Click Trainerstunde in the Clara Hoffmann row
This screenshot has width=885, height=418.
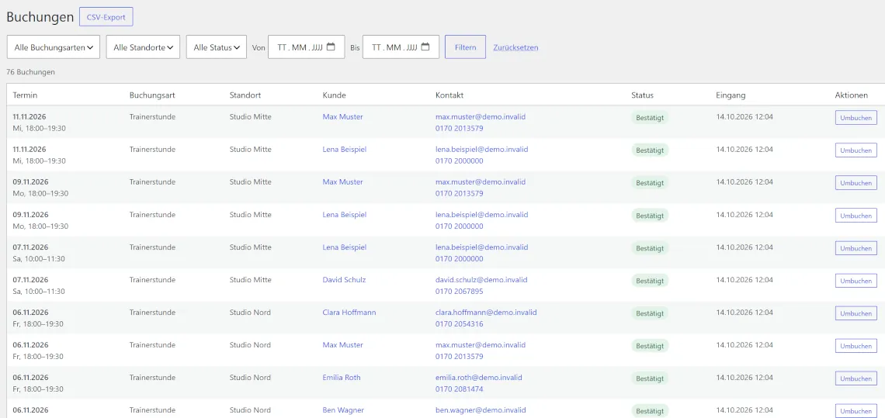pyautogui.click(x=152, y=313)
